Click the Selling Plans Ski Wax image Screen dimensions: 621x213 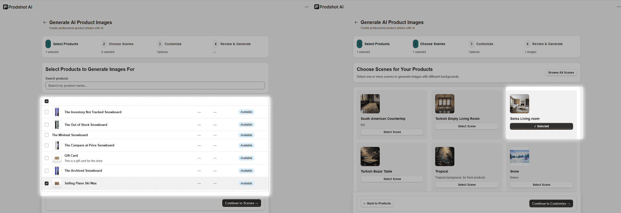(x=57, y=183)
